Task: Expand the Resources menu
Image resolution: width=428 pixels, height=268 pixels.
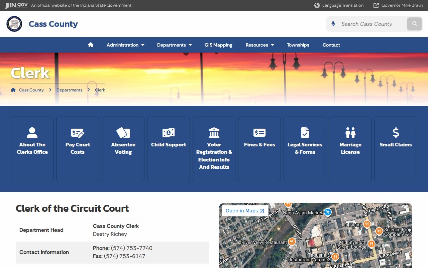Action: pyautogui.click(x=260, y=45)
